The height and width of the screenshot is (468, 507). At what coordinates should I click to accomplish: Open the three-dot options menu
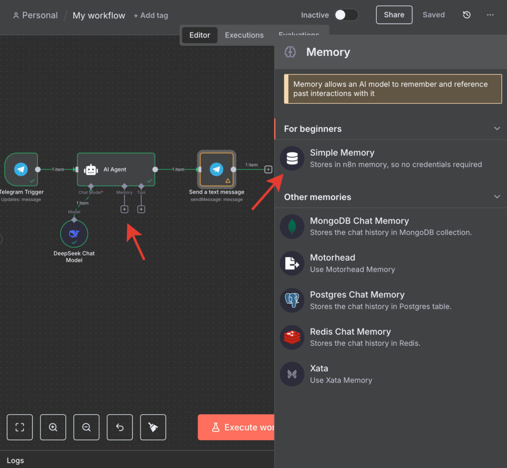click(x=490, y=15)
